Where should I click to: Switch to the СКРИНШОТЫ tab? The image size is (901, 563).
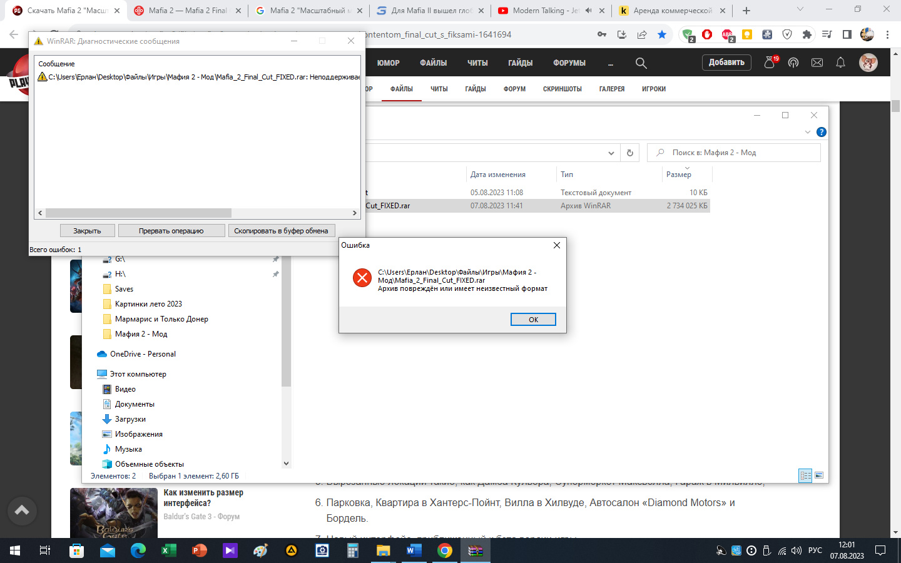click(x=562, y=89)
